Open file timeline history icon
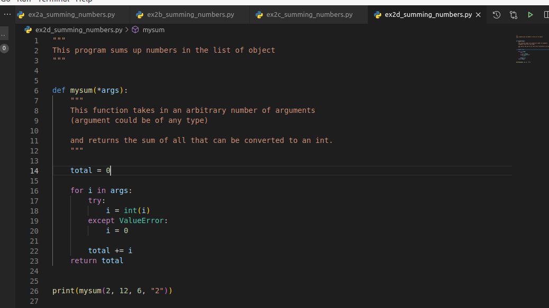The width and height of the screenshot is (549, 308). point(497,15)
